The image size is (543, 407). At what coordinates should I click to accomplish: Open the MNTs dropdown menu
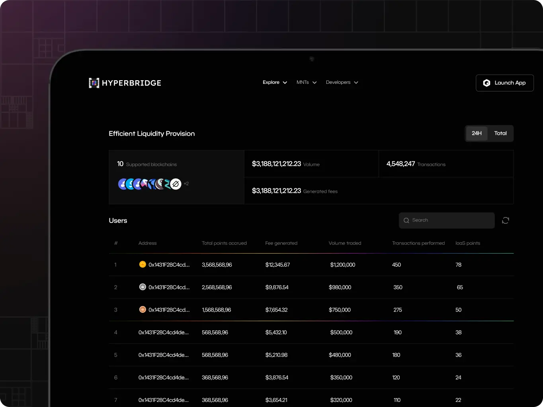tap(307, 82)
